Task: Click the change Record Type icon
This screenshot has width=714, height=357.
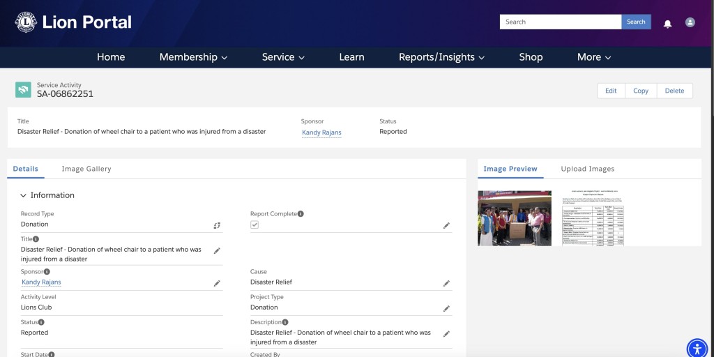Action: point(218,225)
